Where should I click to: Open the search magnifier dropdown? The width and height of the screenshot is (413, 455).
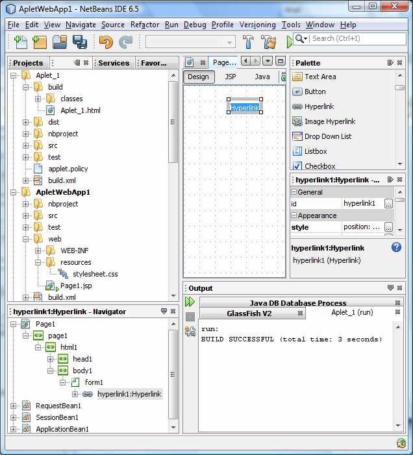click(x=301, y=38)
